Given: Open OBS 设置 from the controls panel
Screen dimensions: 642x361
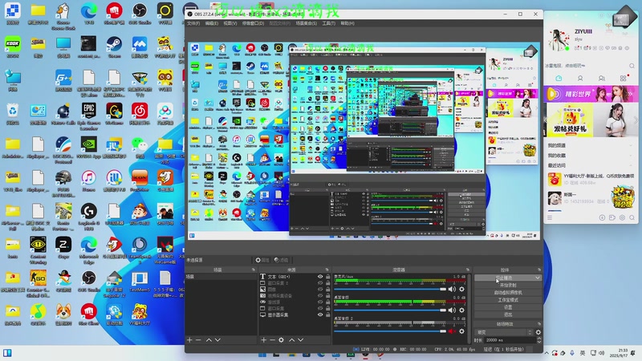Looking at the screenshot, I should (508, 307).
